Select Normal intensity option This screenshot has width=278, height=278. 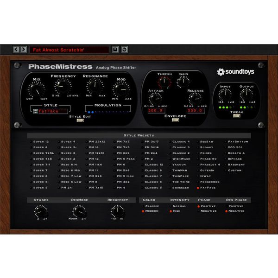coord(178,206)
